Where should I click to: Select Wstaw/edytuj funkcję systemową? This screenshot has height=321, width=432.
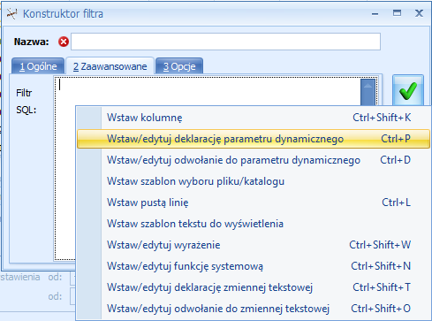tap(254, 266)
